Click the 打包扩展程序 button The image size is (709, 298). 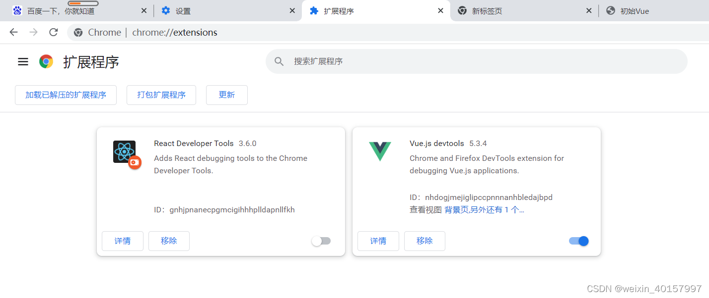pyautogui.click(x=161, y=95)
